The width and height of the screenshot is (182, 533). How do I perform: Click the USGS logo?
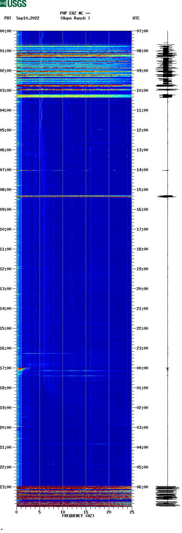coord(13,4)
